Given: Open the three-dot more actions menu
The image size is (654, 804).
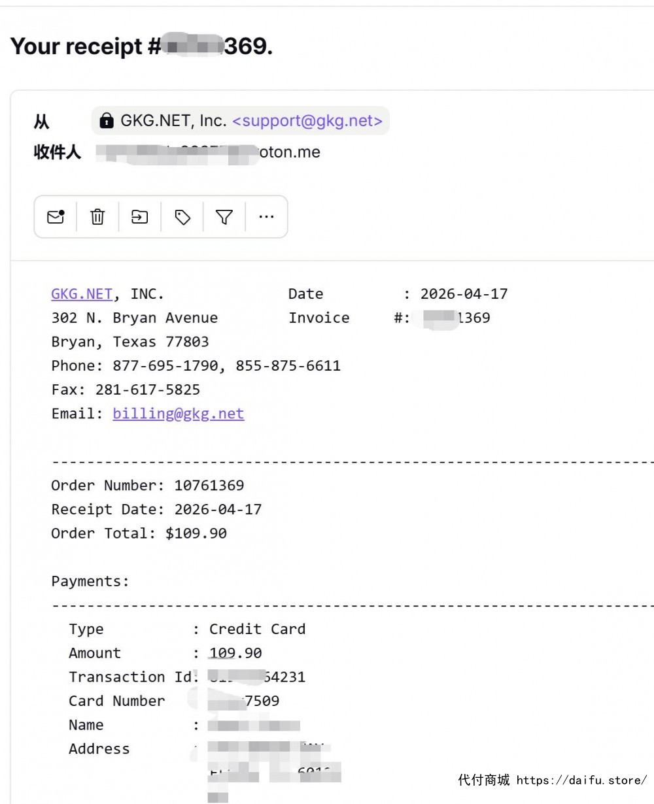Looking at the screenshot, I should (x=266, y=217).
